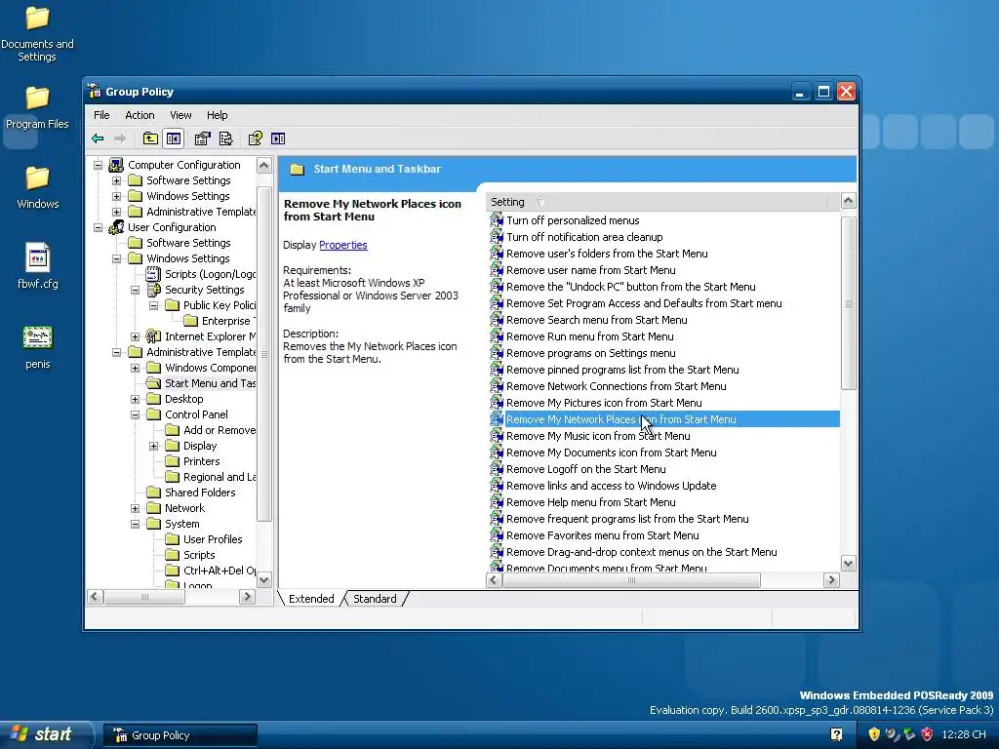999x749 pixels.
Task: Open the Help menu
Action: click(x=217, y=115)
